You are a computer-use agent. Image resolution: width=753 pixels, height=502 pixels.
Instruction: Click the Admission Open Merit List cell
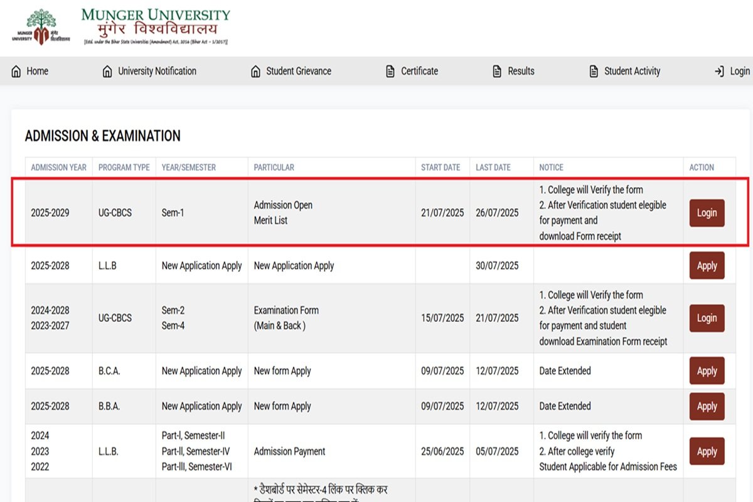[x=283, y=213]
